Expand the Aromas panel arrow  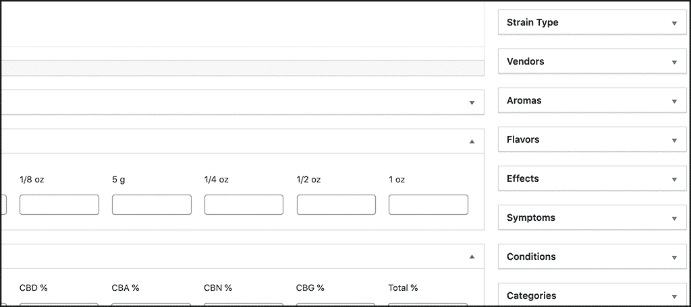(x=674, y=101)
